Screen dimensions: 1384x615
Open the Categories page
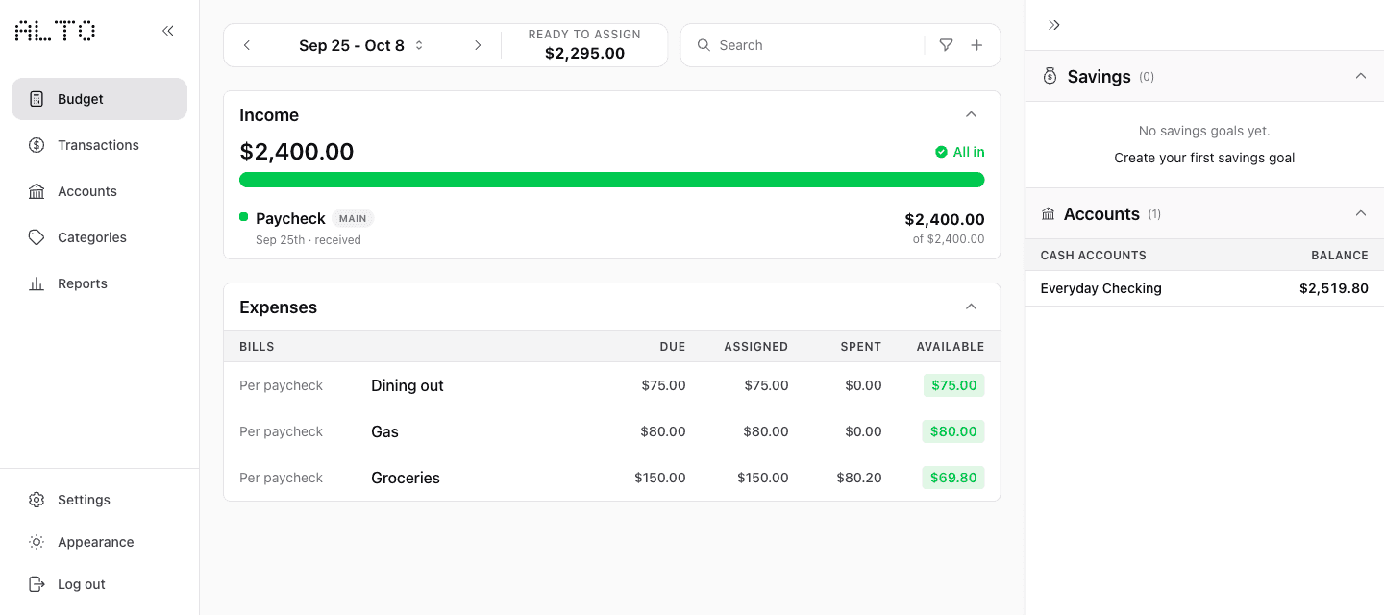click(x=99, y=237)
